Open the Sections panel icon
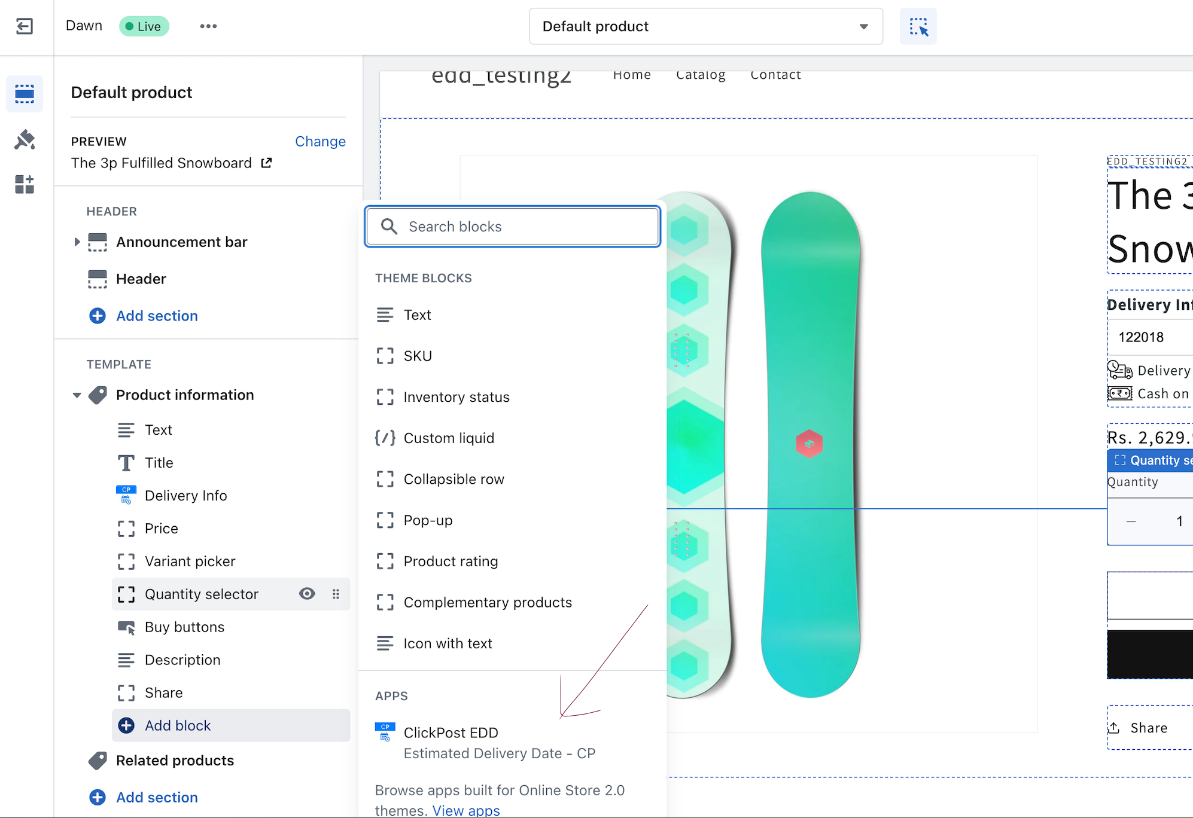Image resolution: width=1193 pixels, height=818 pixels. [x=25, y=94]
